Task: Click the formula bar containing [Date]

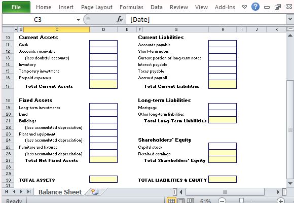Action: coord(206,19)
